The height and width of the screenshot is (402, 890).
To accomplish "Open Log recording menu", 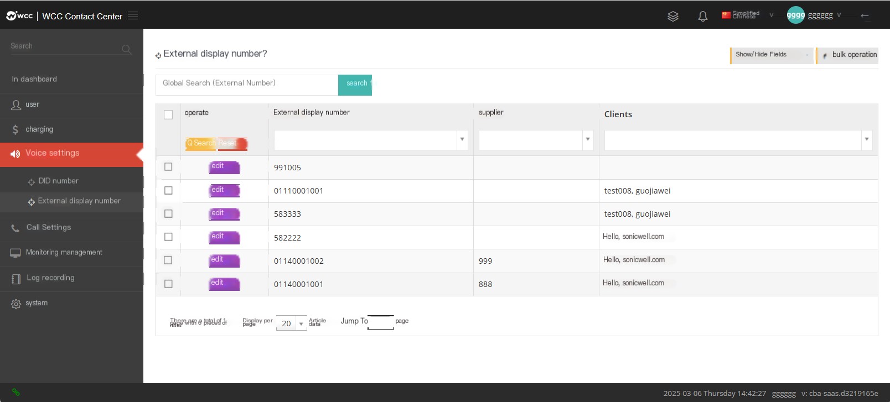I will point(72,278).
